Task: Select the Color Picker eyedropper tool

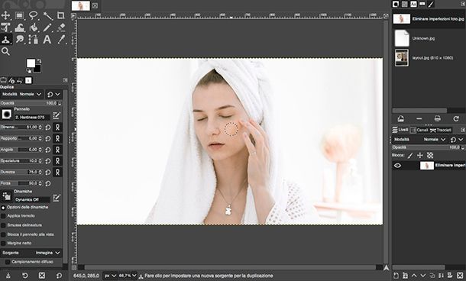Action: (x=61, y=40)
